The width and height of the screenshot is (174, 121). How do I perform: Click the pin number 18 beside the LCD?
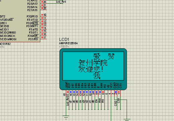tap(64, 95)
